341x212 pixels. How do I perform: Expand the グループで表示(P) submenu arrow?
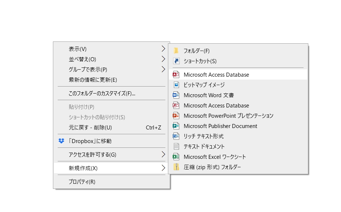[x=163, y=69]
